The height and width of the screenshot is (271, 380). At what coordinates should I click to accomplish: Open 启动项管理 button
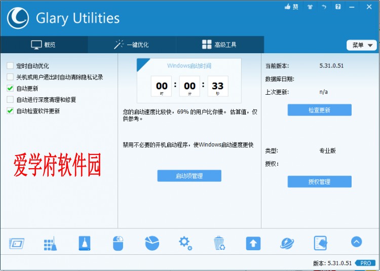click(189, 176)
